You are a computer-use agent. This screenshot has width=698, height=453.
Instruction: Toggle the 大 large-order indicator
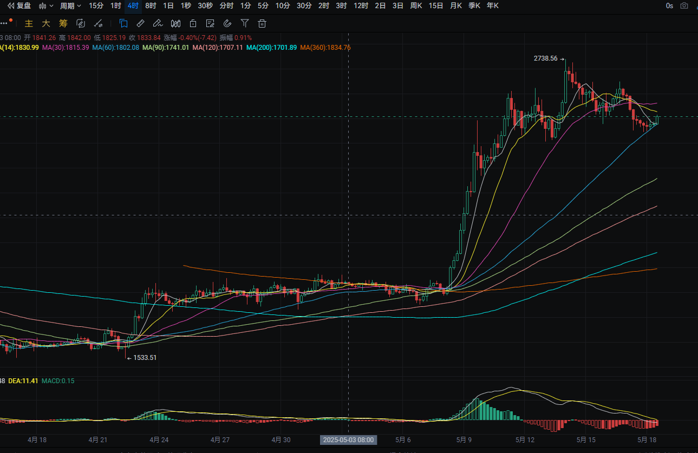tap(46, 23)
